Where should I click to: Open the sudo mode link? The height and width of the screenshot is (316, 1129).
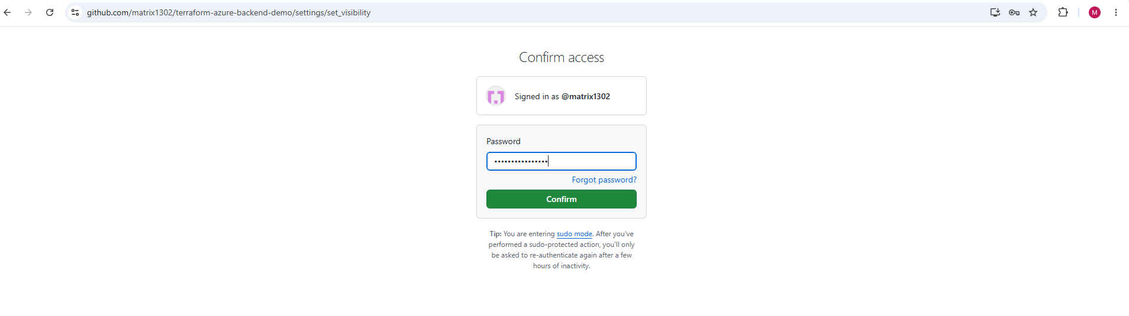(x=575, y=234)
